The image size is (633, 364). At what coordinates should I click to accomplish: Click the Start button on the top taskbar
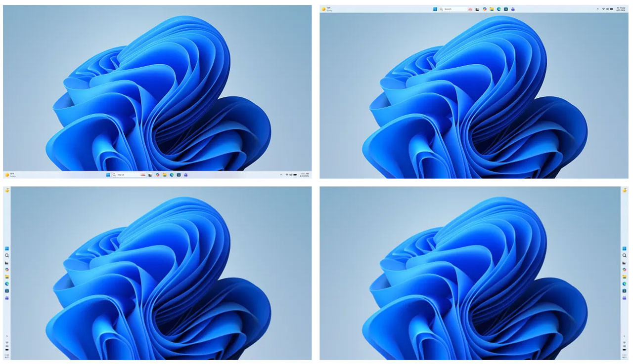[435, 9]
